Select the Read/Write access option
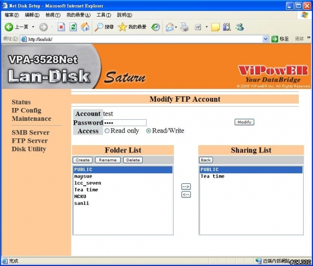Image resolution: width=313 pixels, height=266 pixels. pyautogui.click(x=149, y=131)
